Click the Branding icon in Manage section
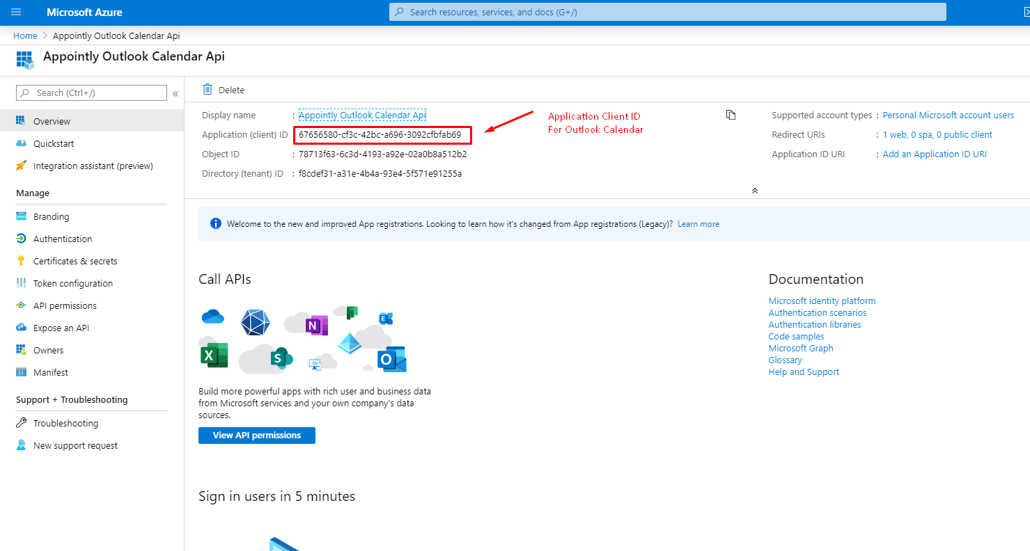The image size is (1030, 551). click(x=21, y=216)
